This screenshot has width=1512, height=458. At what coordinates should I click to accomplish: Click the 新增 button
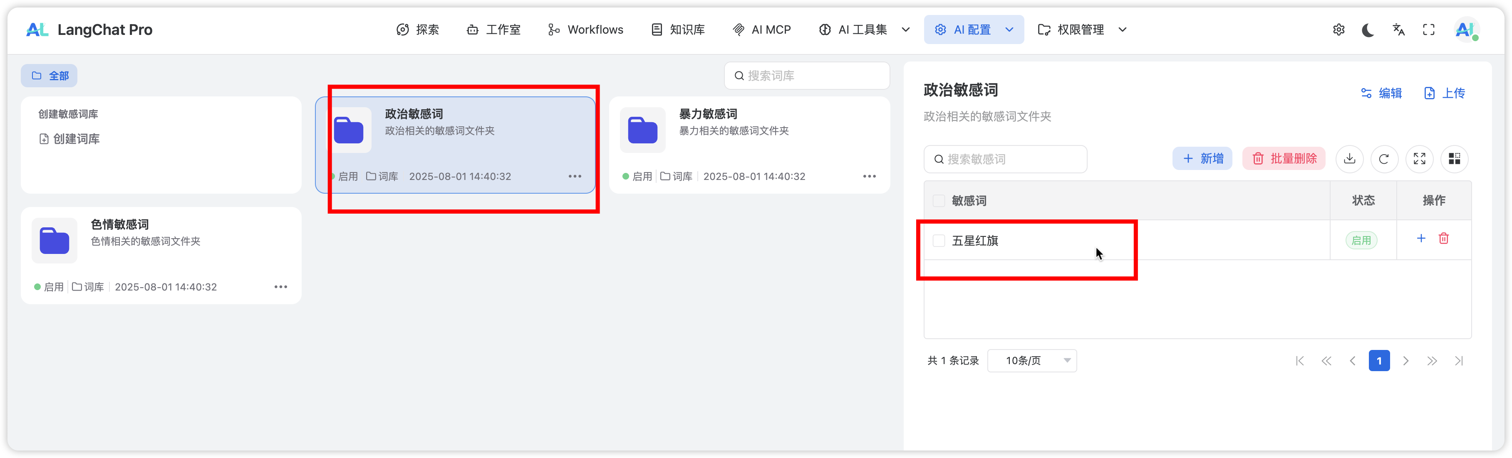point(1202,159)
